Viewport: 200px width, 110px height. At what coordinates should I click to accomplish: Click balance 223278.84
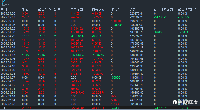[x=136, y=14]
